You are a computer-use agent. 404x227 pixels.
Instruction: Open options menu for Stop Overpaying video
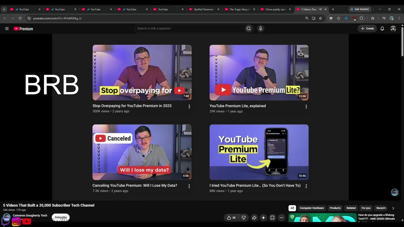189,107
